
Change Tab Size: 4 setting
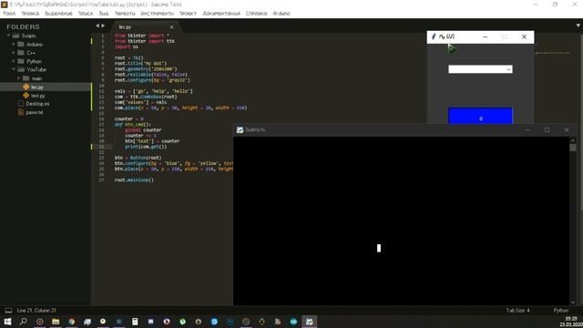517,311
